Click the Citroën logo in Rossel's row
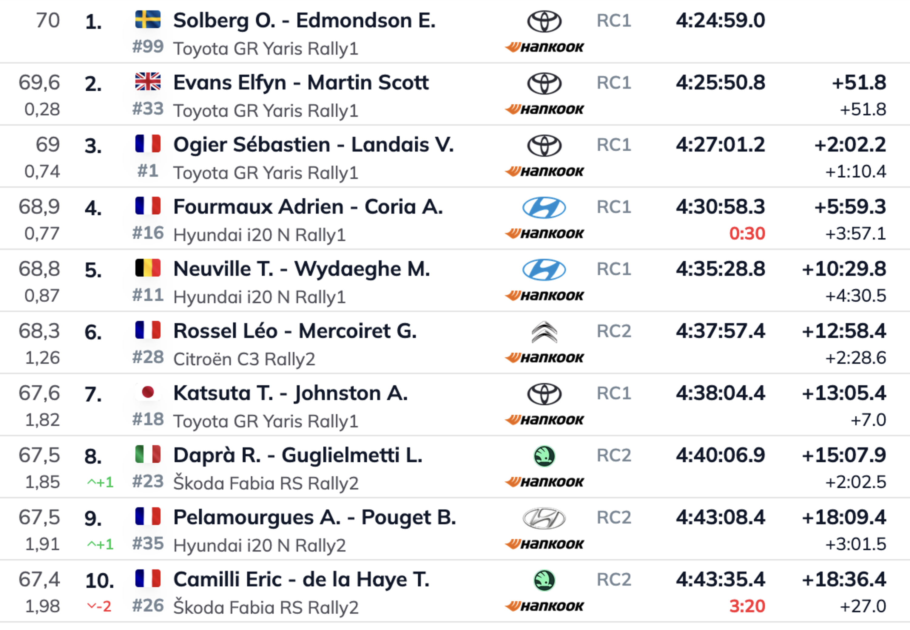 point(544,332)
